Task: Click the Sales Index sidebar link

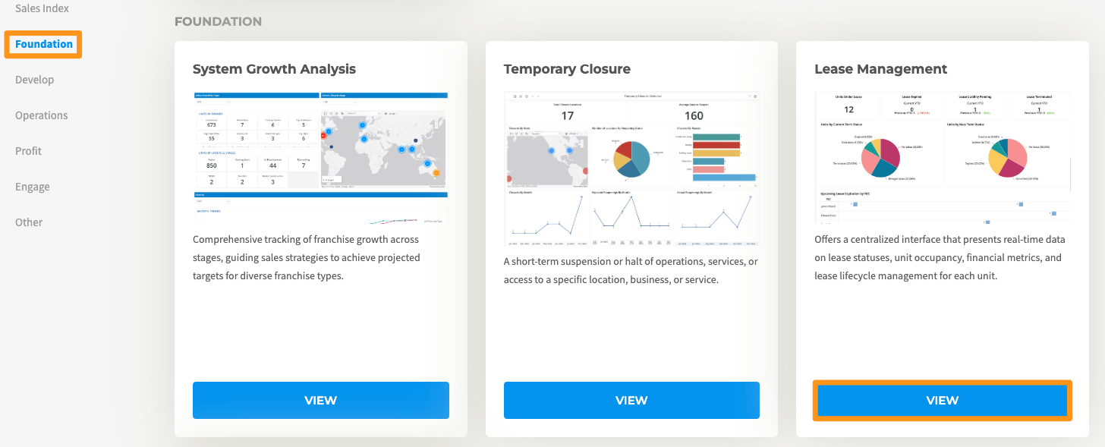Action: [42, 8]
